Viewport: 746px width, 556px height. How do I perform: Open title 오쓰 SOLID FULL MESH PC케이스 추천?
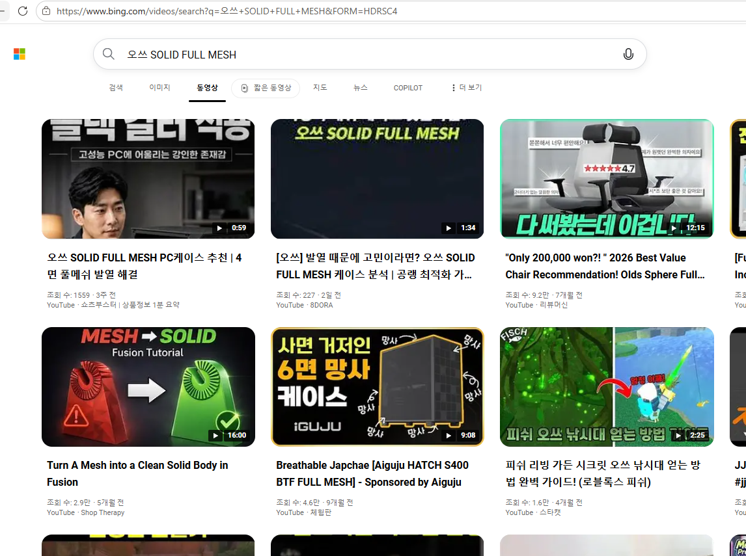point(144,266)
